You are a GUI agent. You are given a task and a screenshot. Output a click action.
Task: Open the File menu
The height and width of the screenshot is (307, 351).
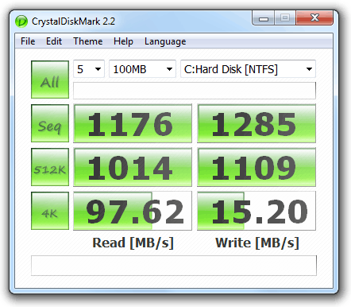click(x=28, y=41)
